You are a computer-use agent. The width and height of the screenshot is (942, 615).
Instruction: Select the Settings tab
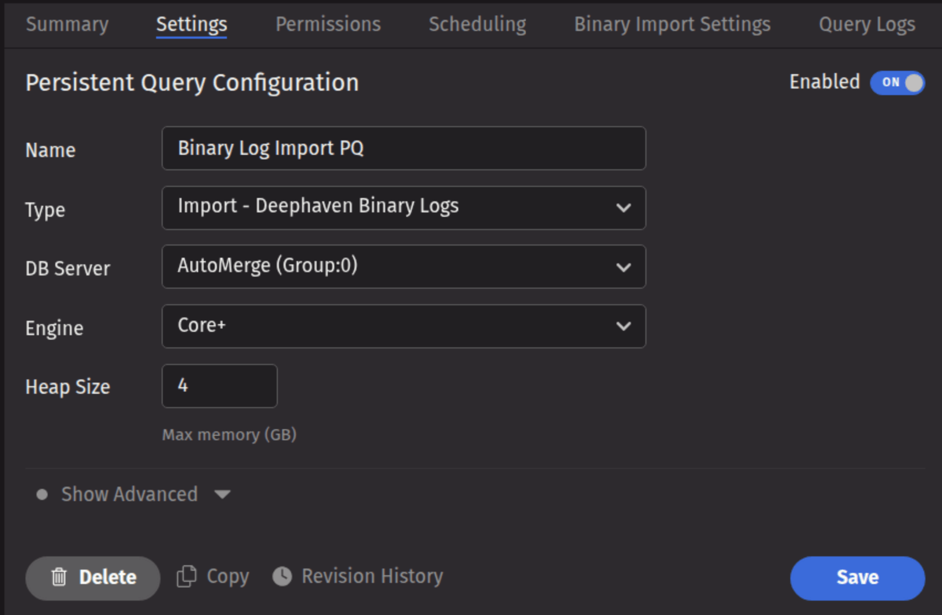(191, 24)
